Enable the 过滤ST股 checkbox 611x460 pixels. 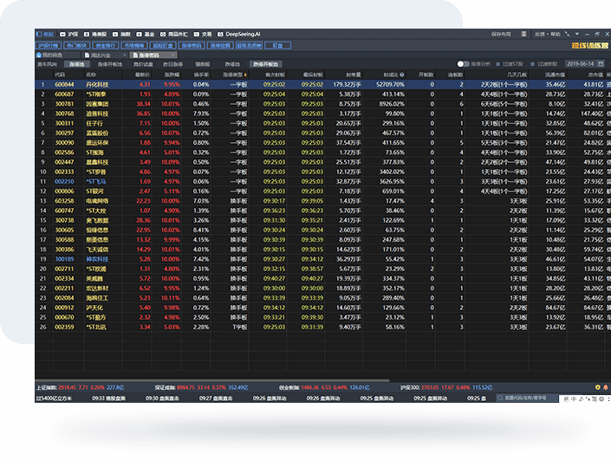[510, 64]
